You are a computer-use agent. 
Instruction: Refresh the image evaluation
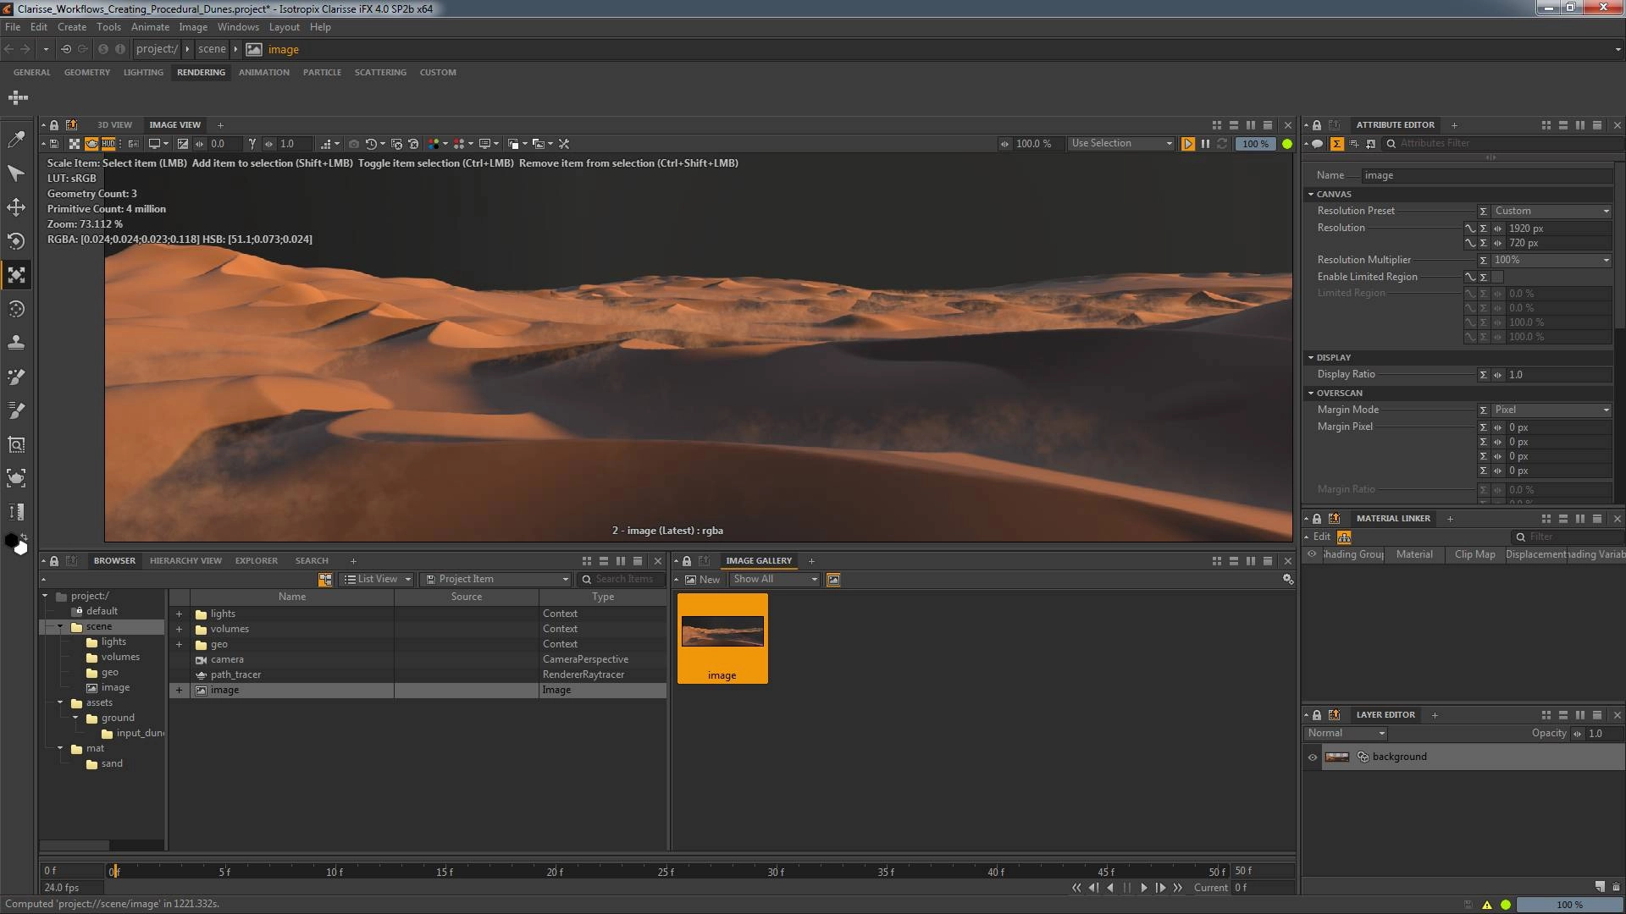coord(1222,144)
